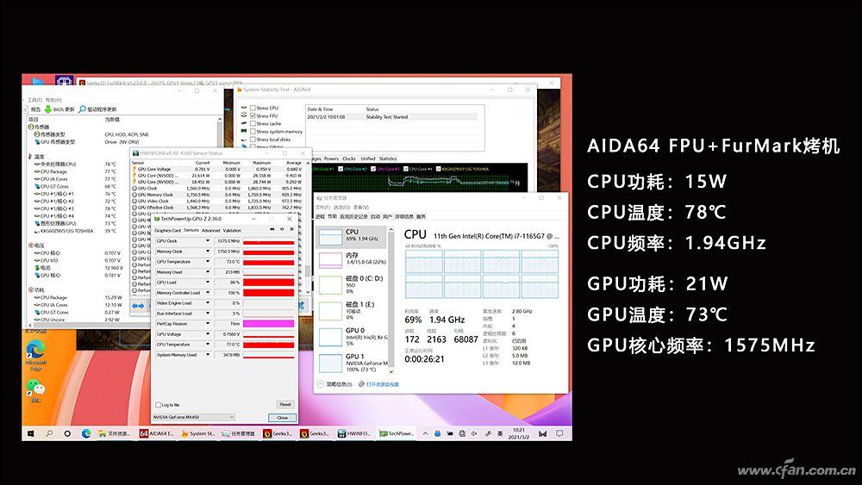The image size is (862, 485).
Task: Switch to first Geeks3D FurMark taskbar item
Action: click(278, 433)
